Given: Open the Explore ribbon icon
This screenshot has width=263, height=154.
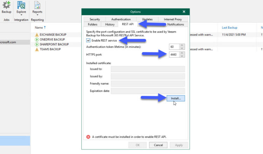Looking at the screenshot, I should point(21,5).
